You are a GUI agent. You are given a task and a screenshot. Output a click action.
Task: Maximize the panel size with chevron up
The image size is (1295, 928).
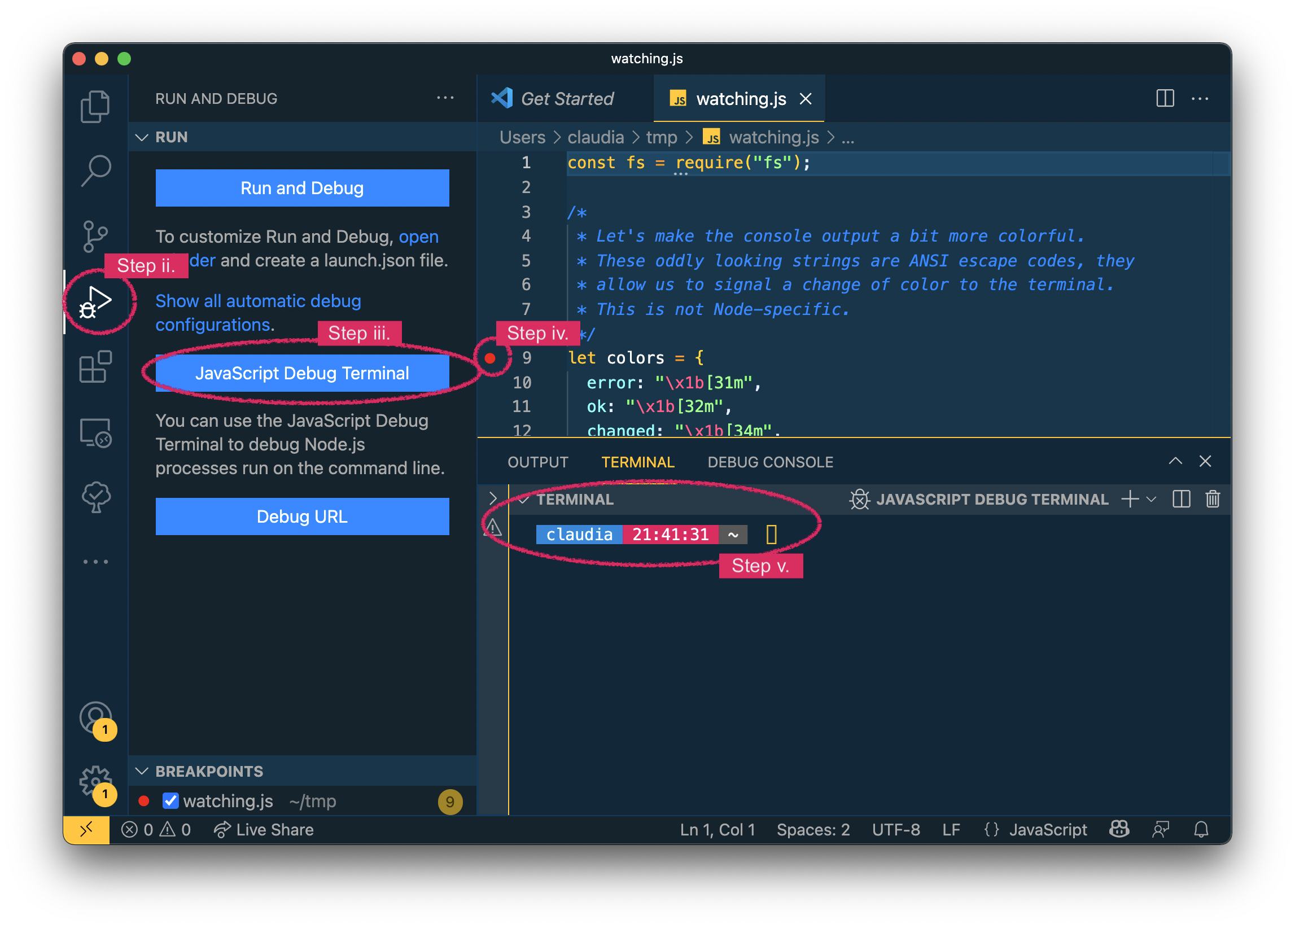coord(1175,461)
